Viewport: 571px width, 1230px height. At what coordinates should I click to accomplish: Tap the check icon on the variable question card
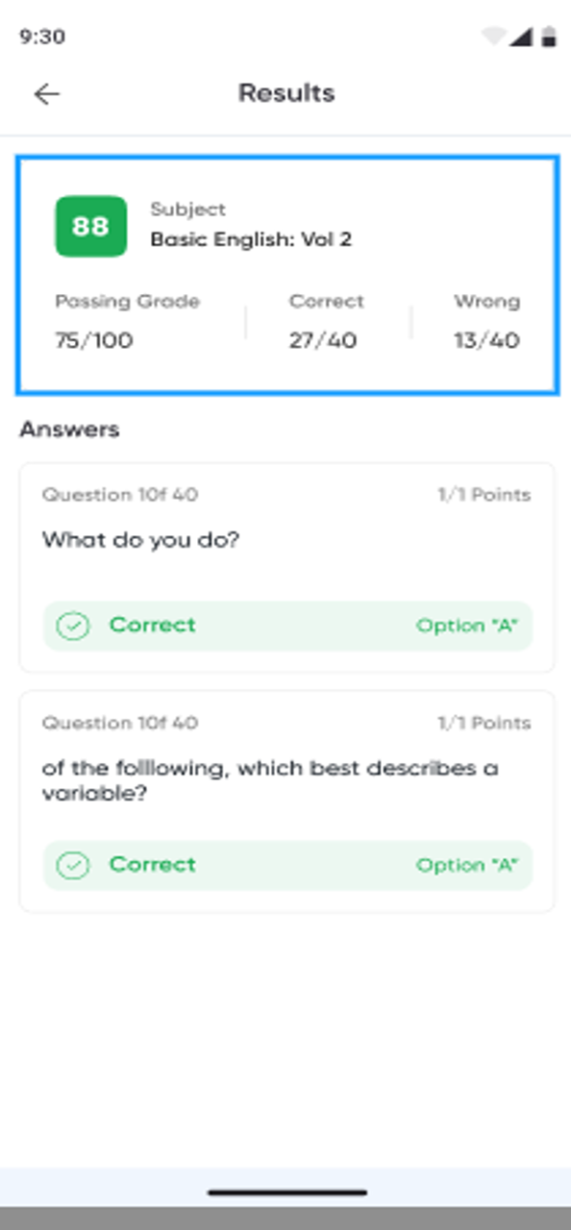coord(72,866)
